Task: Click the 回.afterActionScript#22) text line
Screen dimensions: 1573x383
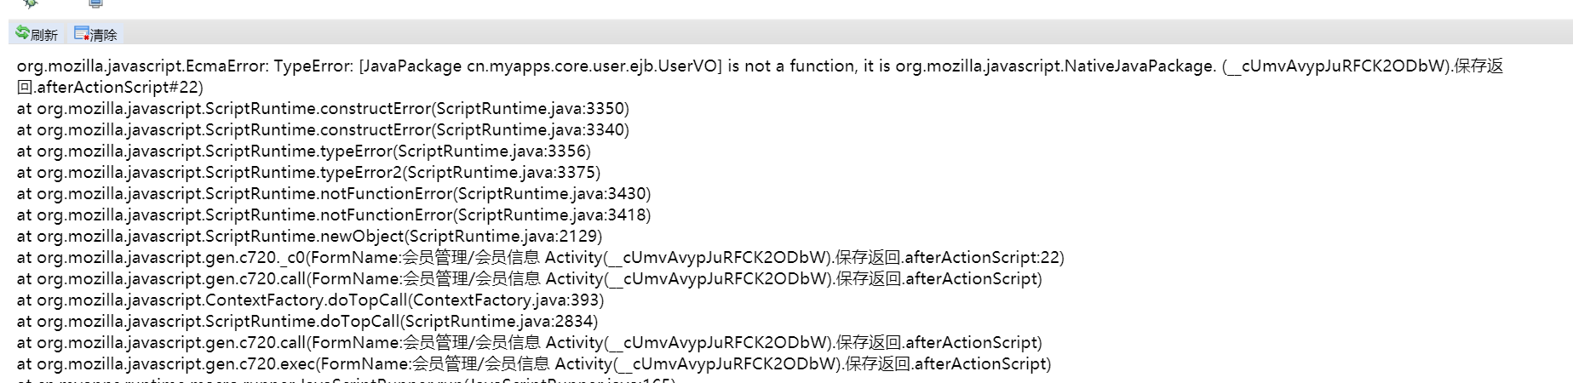Action: click(x=110, y=87)
